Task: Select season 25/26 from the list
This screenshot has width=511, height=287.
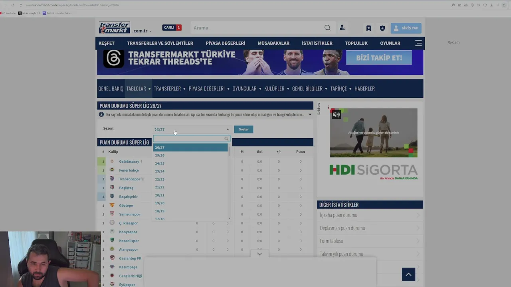Action: pyautogui.click(x=190, y=155)
